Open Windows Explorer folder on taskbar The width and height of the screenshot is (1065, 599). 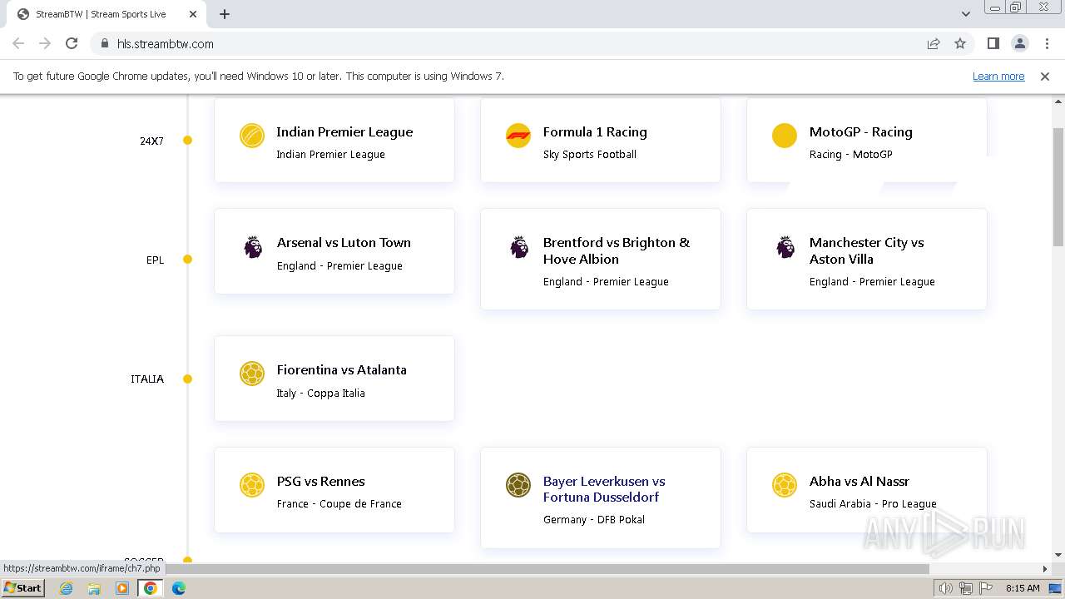(x=94, y=588)
